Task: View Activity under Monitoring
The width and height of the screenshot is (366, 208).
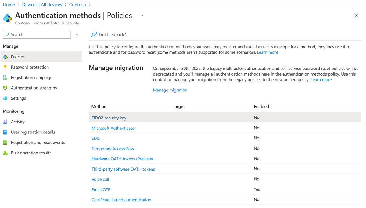Action: [x=17, y=122]
